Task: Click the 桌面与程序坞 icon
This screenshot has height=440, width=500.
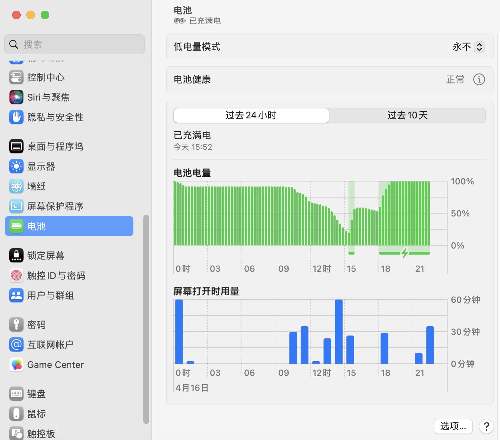Action: 56,146
